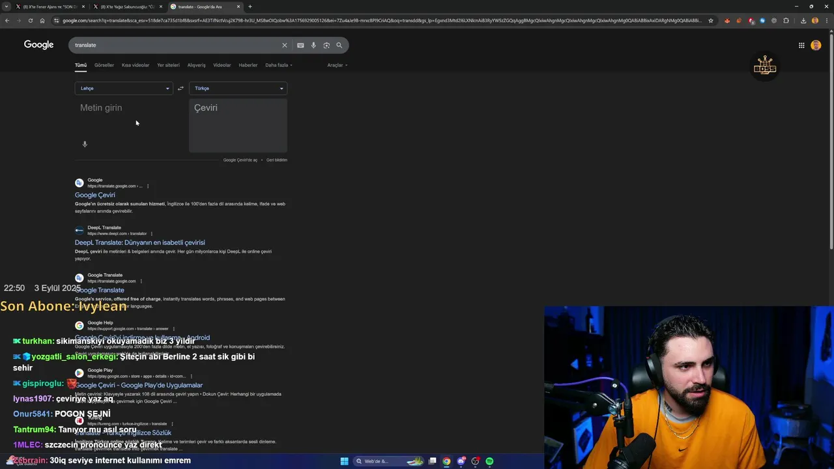
Task: Switch to the Haberler tab
Action: (x=248, y=65)
